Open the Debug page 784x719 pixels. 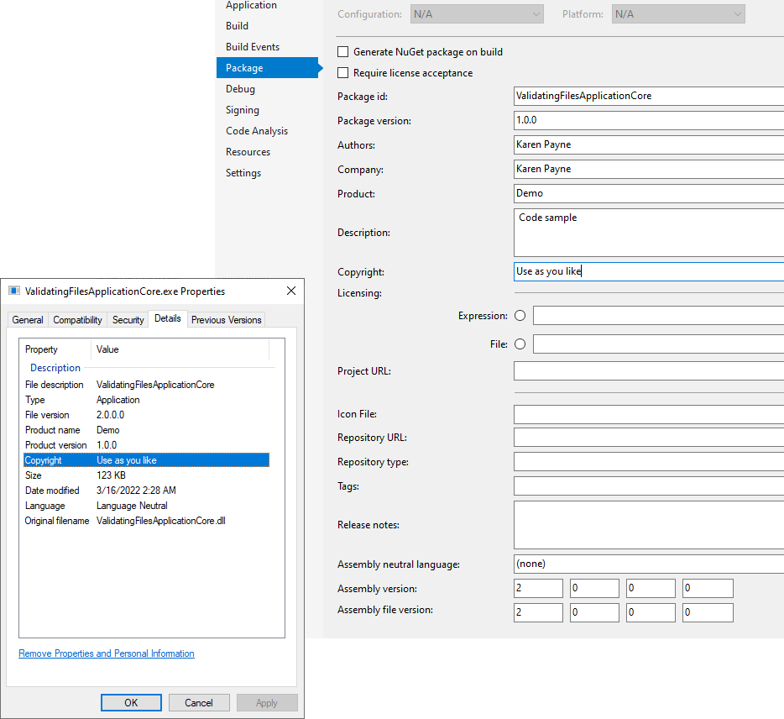241,88
